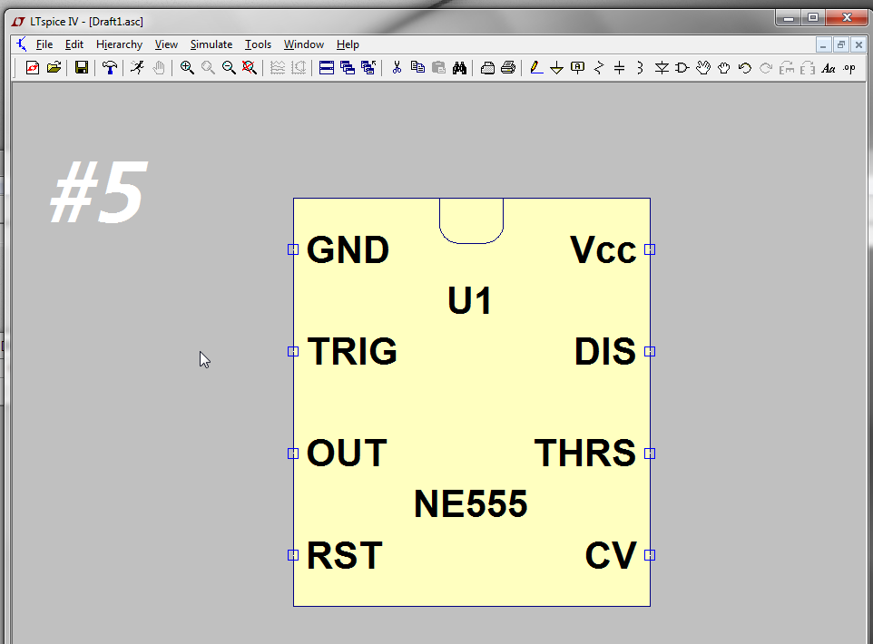The image size is (873, 644).
Task: Open the Hierarchy menu
Action: click(x=119, y=44)
